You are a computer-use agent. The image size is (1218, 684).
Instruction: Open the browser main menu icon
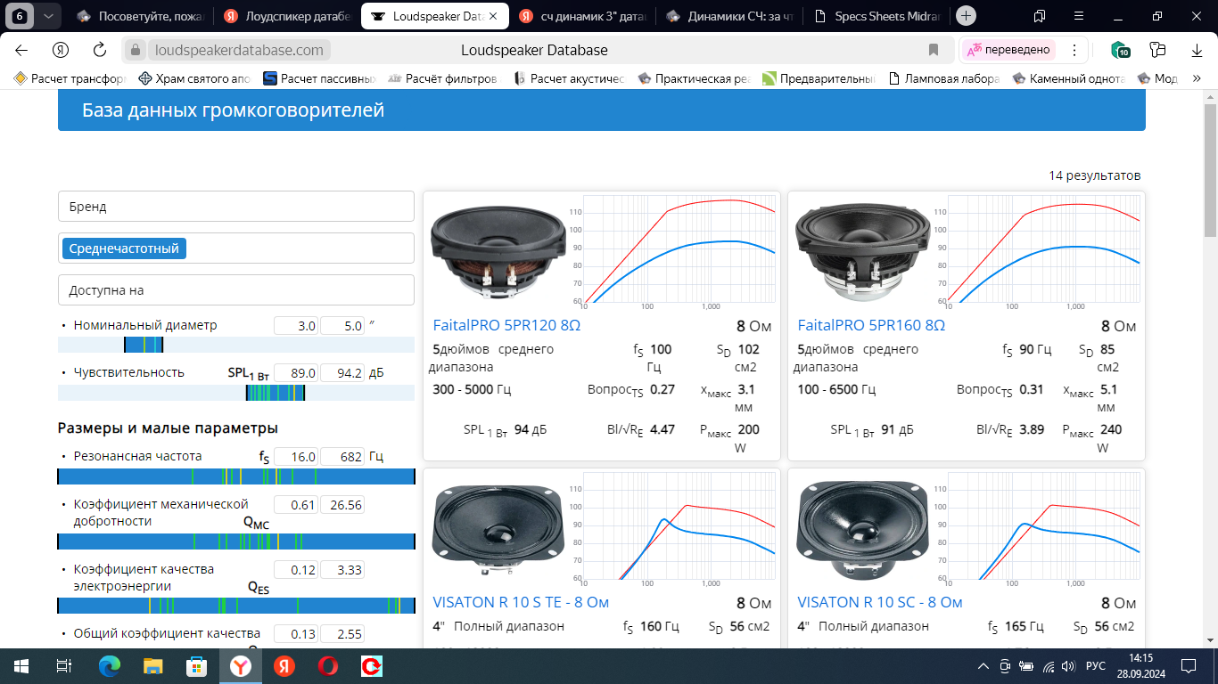tap(1079, 16)
